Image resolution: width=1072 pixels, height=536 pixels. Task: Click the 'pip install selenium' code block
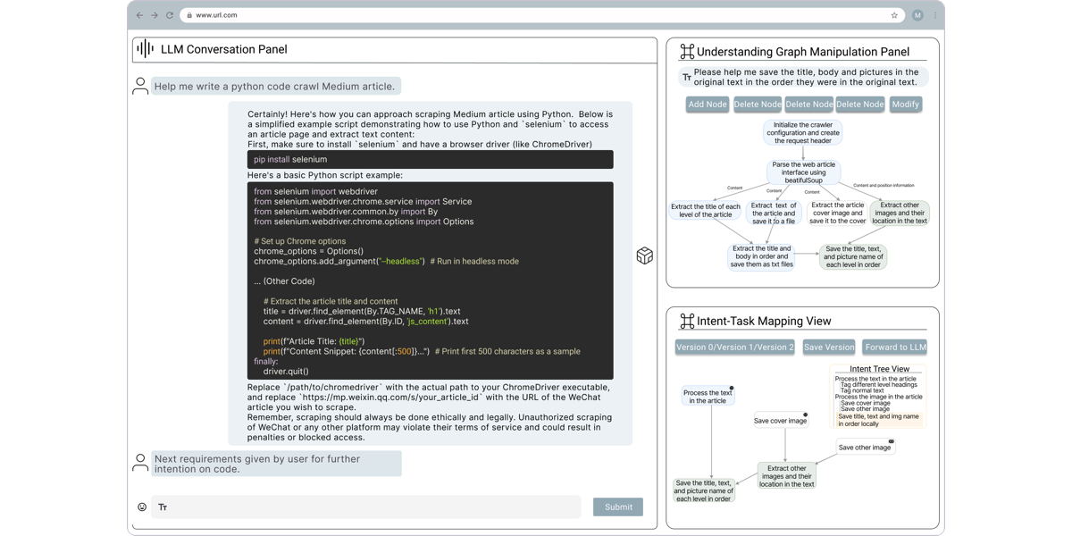pyautogui.click(x=431, y=159)
